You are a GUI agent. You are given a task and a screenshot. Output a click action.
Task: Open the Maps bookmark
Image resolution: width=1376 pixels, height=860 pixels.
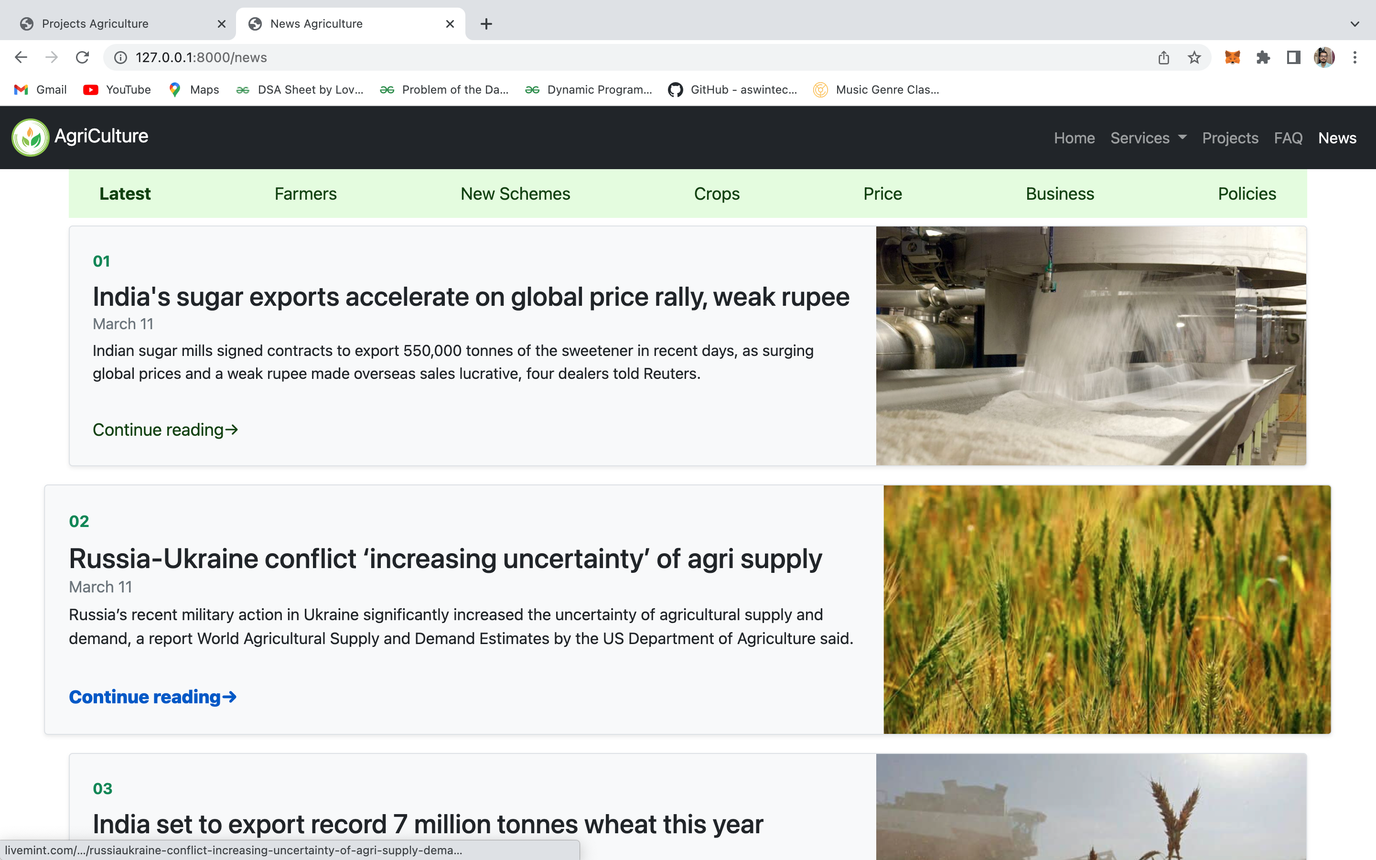coord(194,90)
